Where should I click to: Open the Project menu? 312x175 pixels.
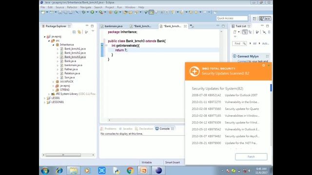click(110, 7)
